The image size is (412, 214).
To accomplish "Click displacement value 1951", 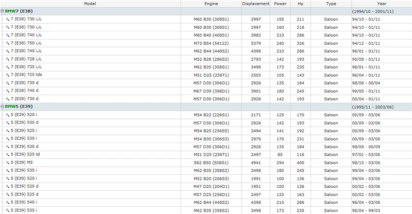I will [x=255, y=186].
